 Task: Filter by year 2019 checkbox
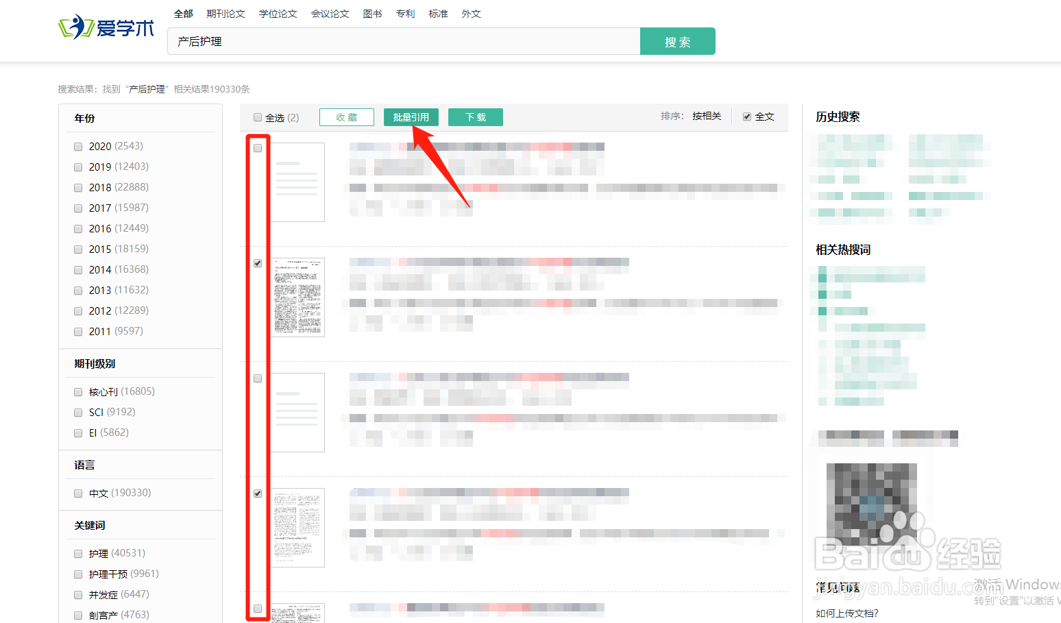pos(78,167)
